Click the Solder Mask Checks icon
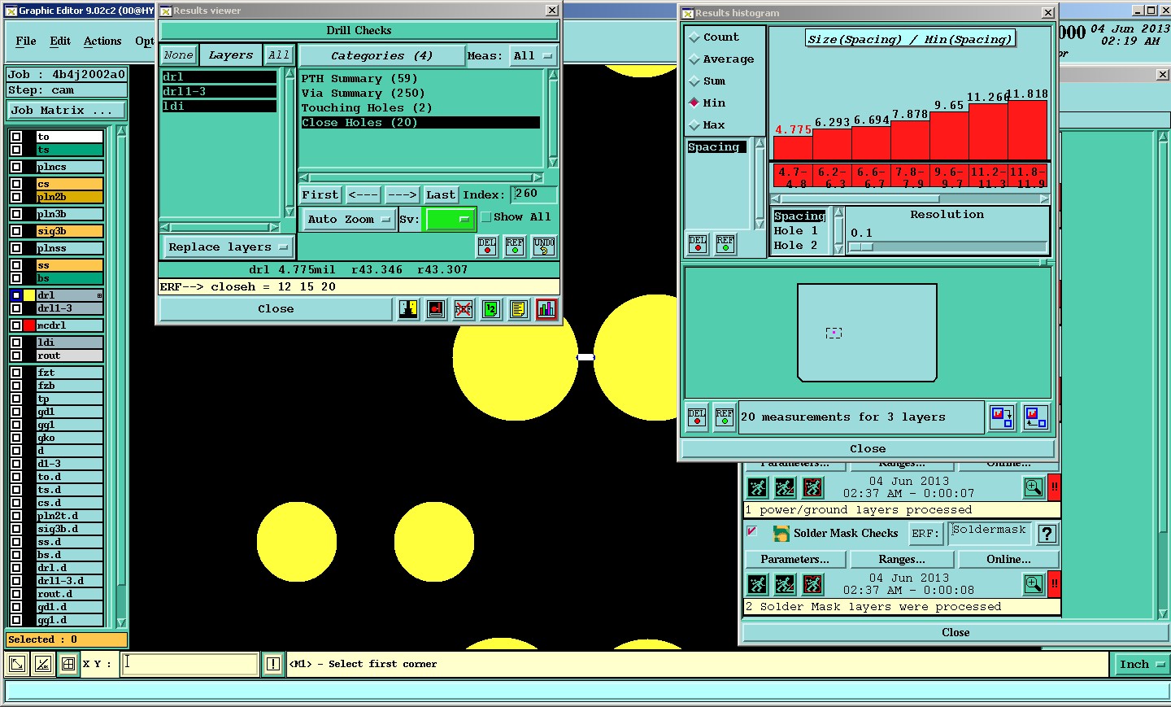1171x707 pixels. [x=781, y=534]
